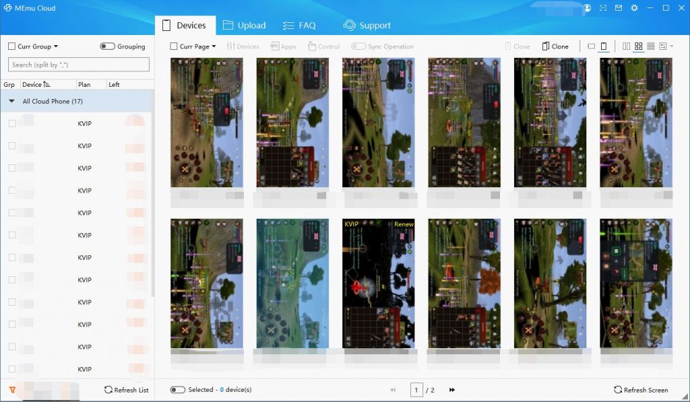This screenshot has width=690, height=402.
Task: Select the medium grid layout view
Action: (x=639, y=46)
